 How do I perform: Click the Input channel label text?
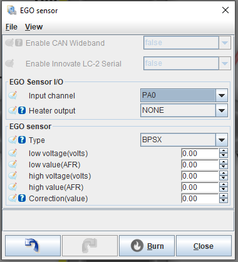52,96
